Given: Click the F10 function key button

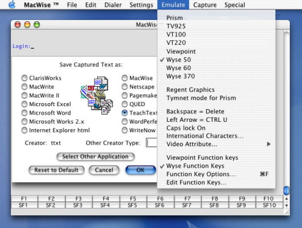Looking at the screenshot, I should tap(269, 198).
